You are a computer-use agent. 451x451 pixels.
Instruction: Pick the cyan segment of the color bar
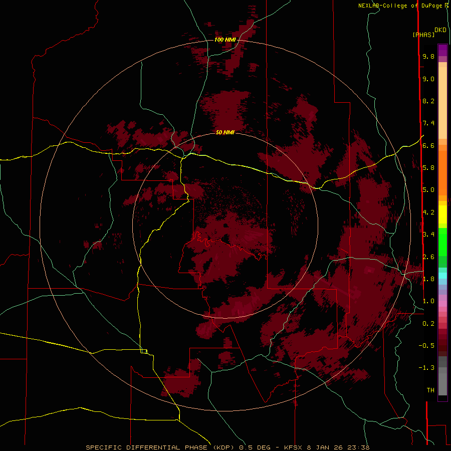point(442,275)
